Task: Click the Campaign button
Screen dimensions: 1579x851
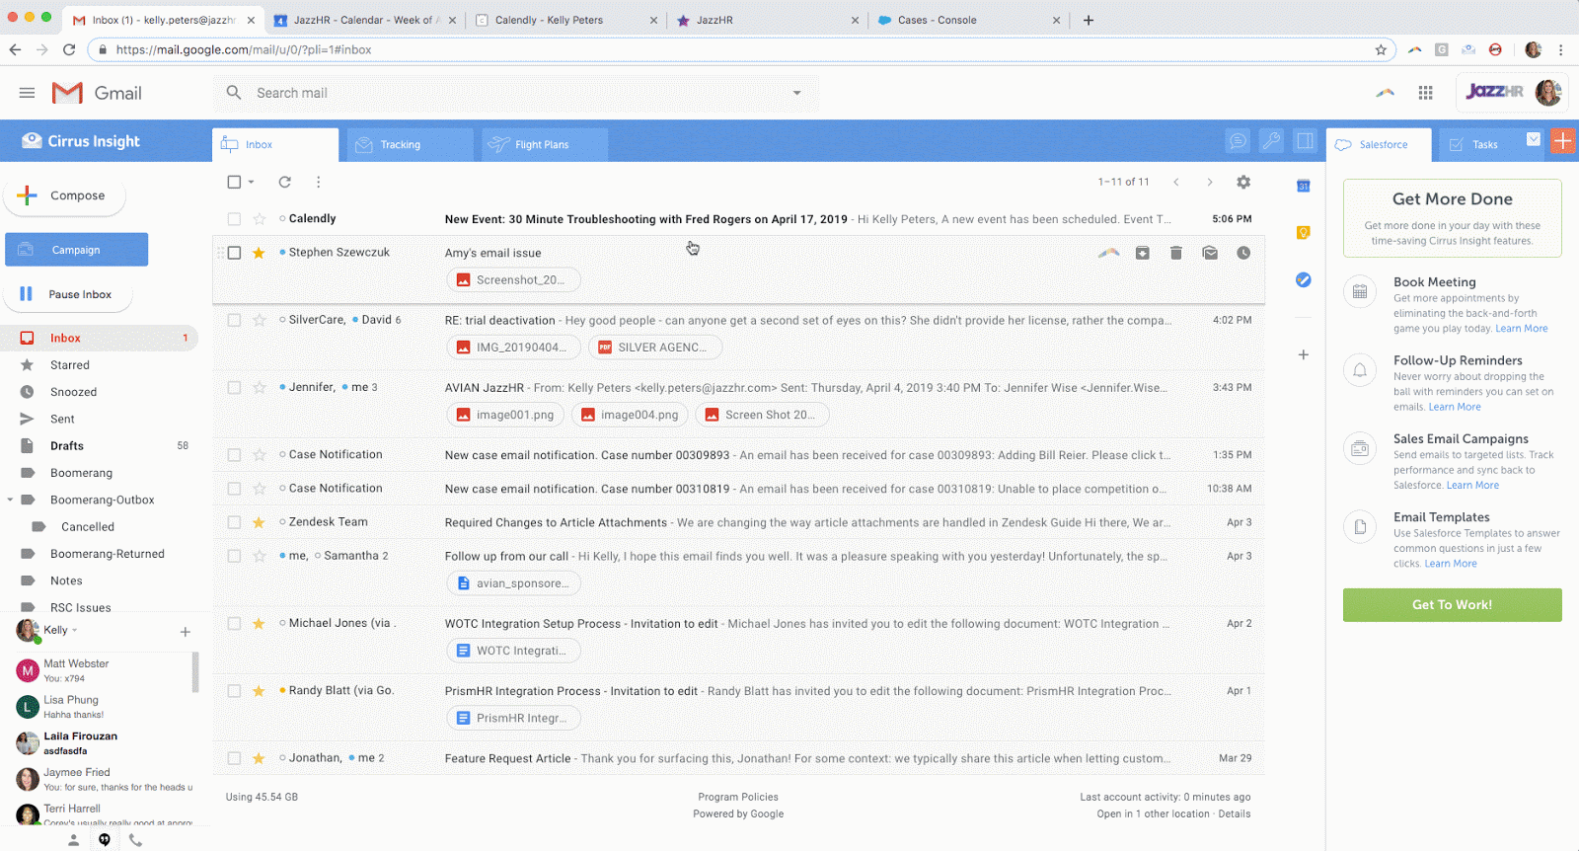Action: tap(76, 250)
